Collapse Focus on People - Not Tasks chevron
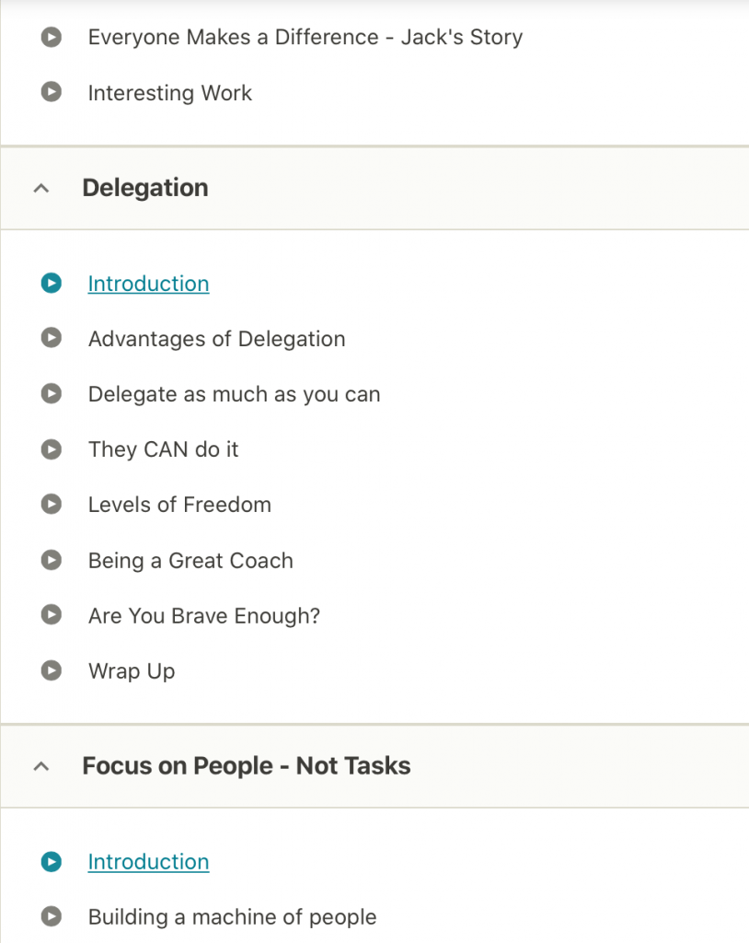The image size is (749, 943). coord(40,766)
